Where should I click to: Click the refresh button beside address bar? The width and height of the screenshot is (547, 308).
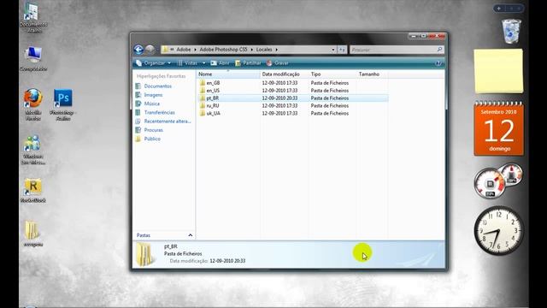click(342, 50)
